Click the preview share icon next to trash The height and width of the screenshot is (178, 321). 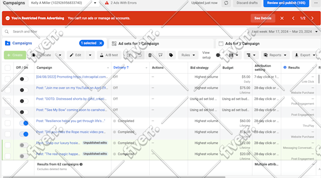[160, 55]
